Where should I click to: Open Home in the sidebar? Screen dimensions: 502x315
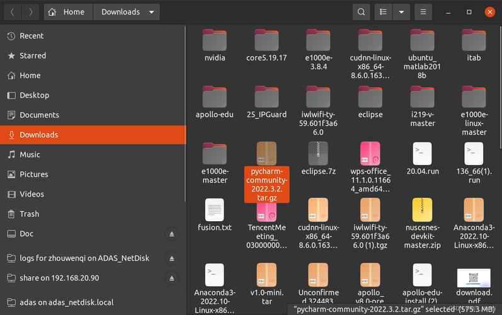click(x=93, y=75)
